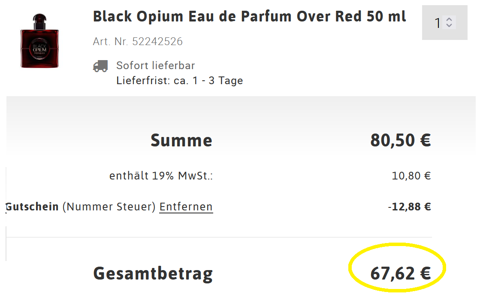
Task: Click the Summe label
Action: [x=181, y=140]
